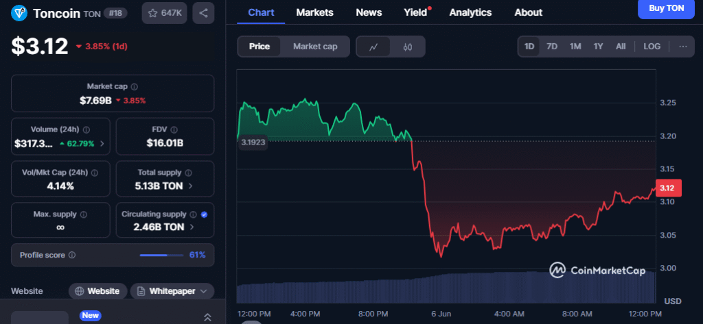Viewport: 703px width, 324px height.
Task: Click the $3.12 price heading
Action: point(40,47)
